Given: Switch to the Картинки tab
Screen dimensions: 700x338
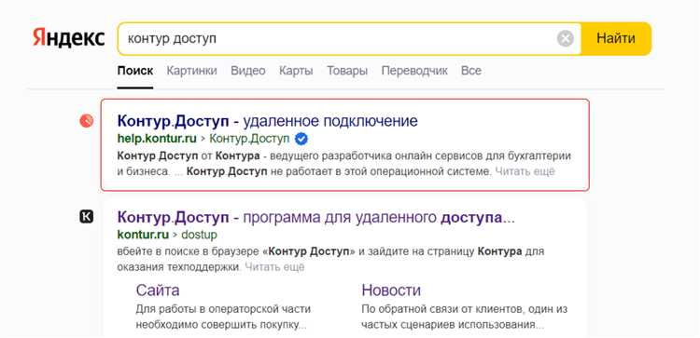Looking at the screenshot, I should (192, 71).
